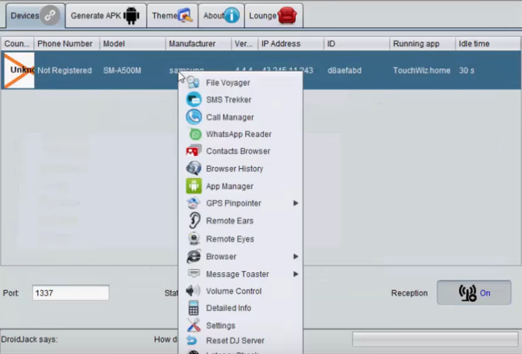Sort by Idle time column header
Viewport: 522px width, 354px height.
(x=488, y=44)
